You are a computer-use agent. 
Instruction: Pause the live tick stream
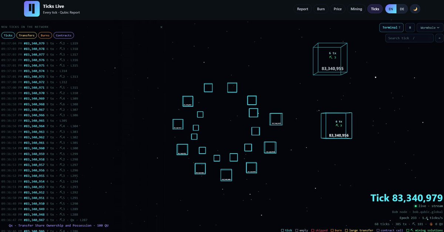410,27
